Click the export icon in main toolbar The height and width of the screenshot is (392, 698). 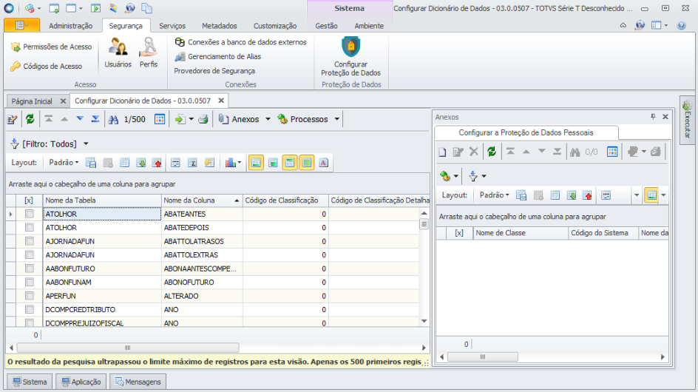click(x=180, y=119)
